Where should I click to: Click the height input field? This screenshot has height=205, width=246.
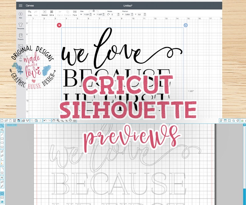point(99,15)
